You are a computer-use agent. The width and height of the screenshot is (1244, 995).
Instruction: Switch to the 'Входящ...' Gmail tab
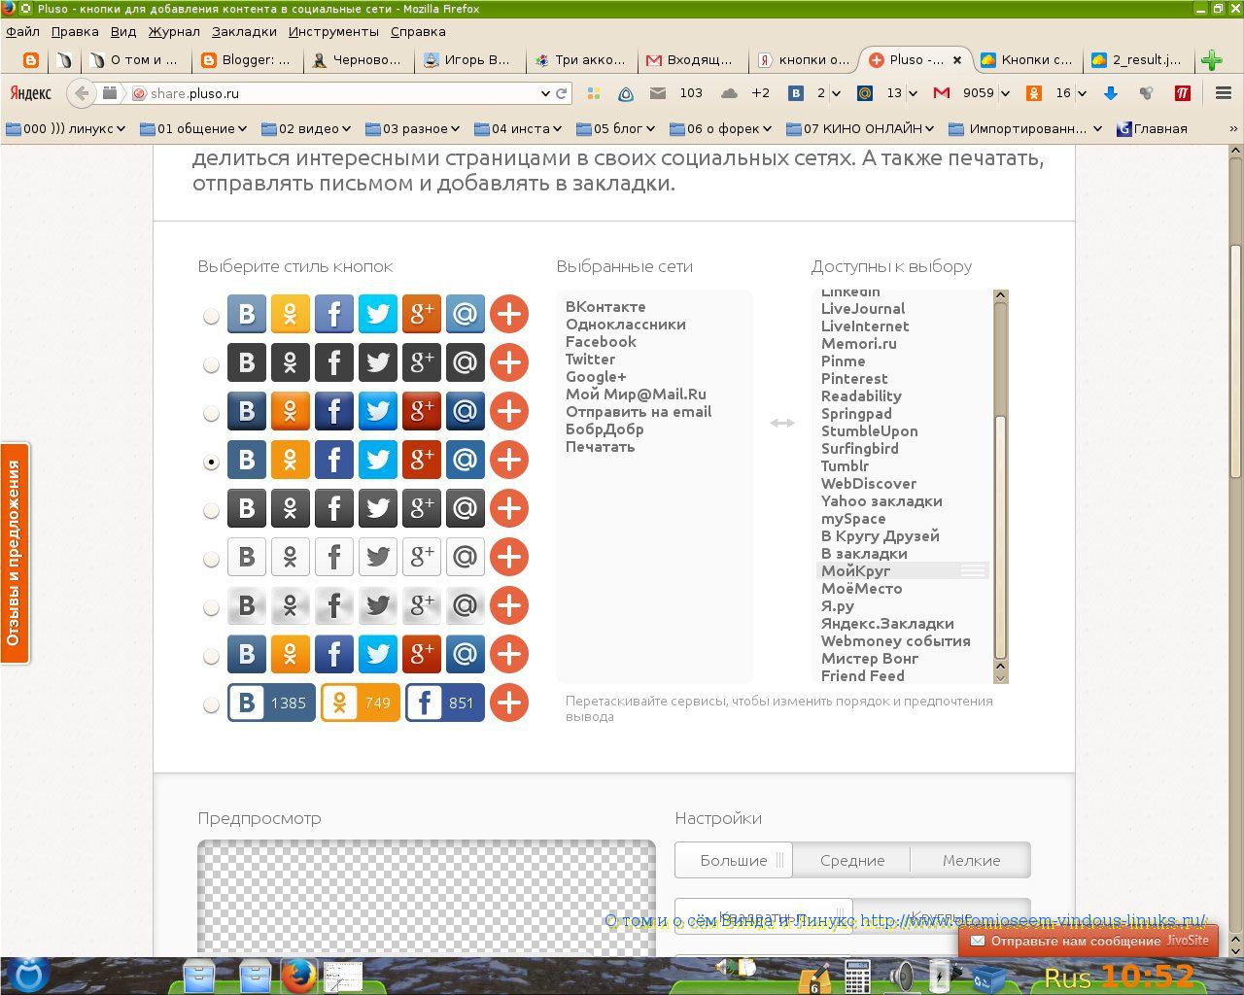coord(691,59)
